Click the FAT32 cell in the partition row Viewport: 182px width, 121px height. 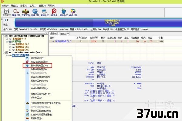[94, 41]
